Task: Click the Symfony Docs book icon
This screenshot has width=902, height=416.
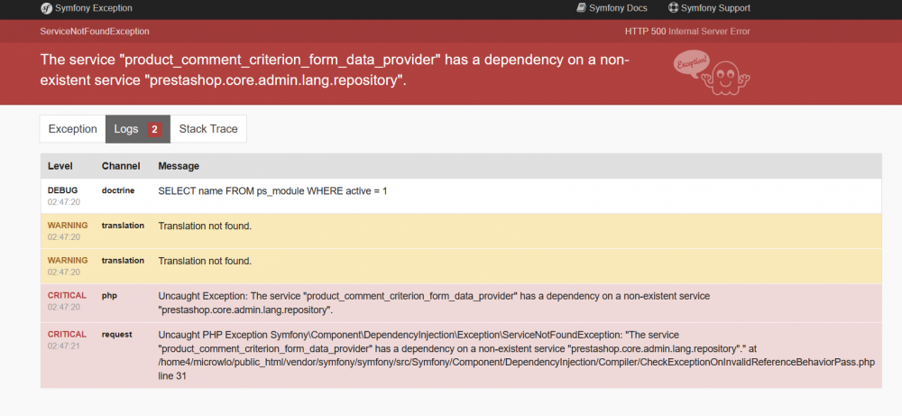Action: pyautogui.click(x=581, y=8)
